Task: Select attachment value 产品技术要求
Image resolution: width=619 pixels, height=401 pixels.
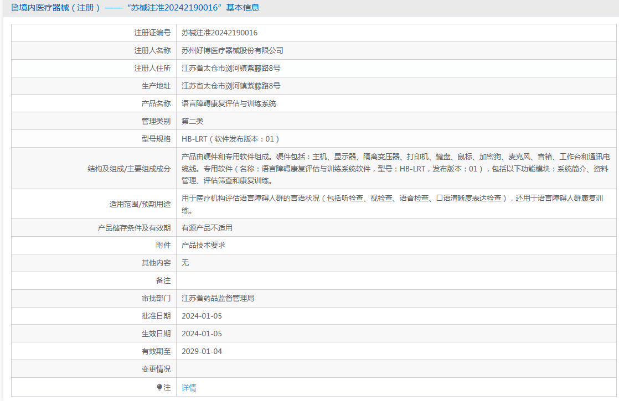Action: point(203,245)
